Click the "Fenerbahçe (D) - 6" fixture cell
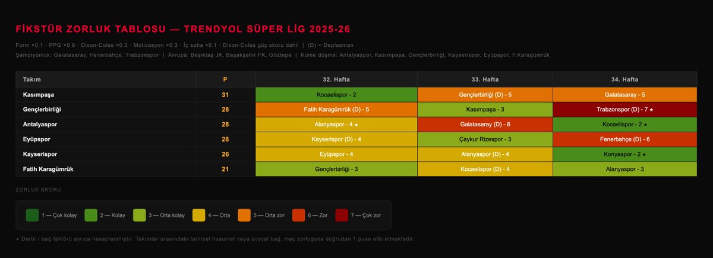This screenshot has width=713, height=258. (x=624, y=139)
